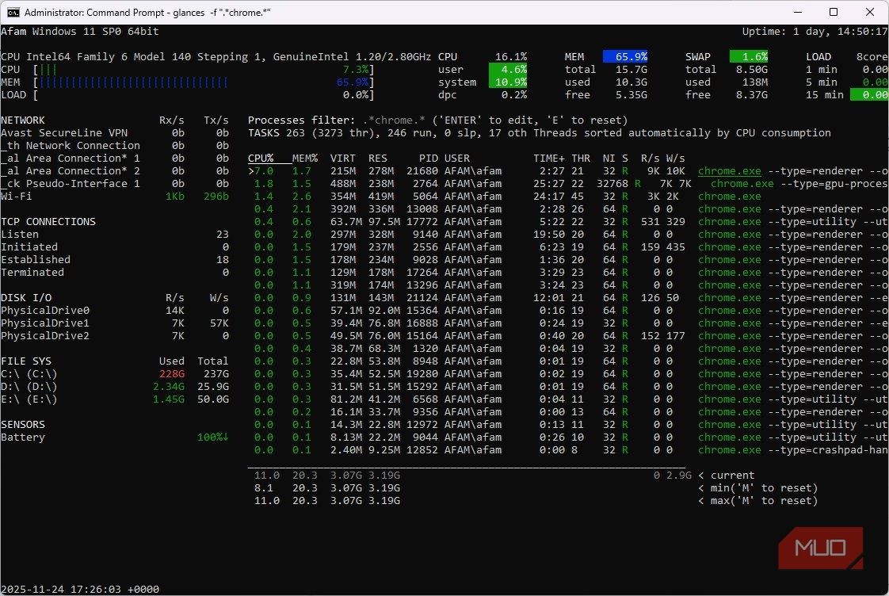Click the Battery sensor row
Viewport: 889px width, 596px height.
(115, 437)
